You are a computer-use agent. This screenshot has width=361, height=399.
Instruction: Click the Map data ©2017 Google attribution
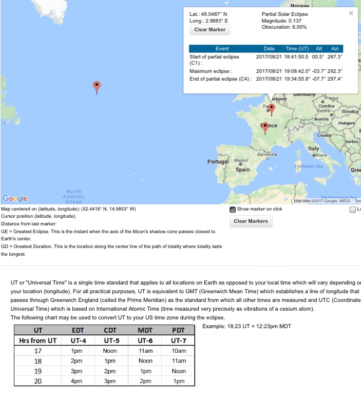point(322,201)
